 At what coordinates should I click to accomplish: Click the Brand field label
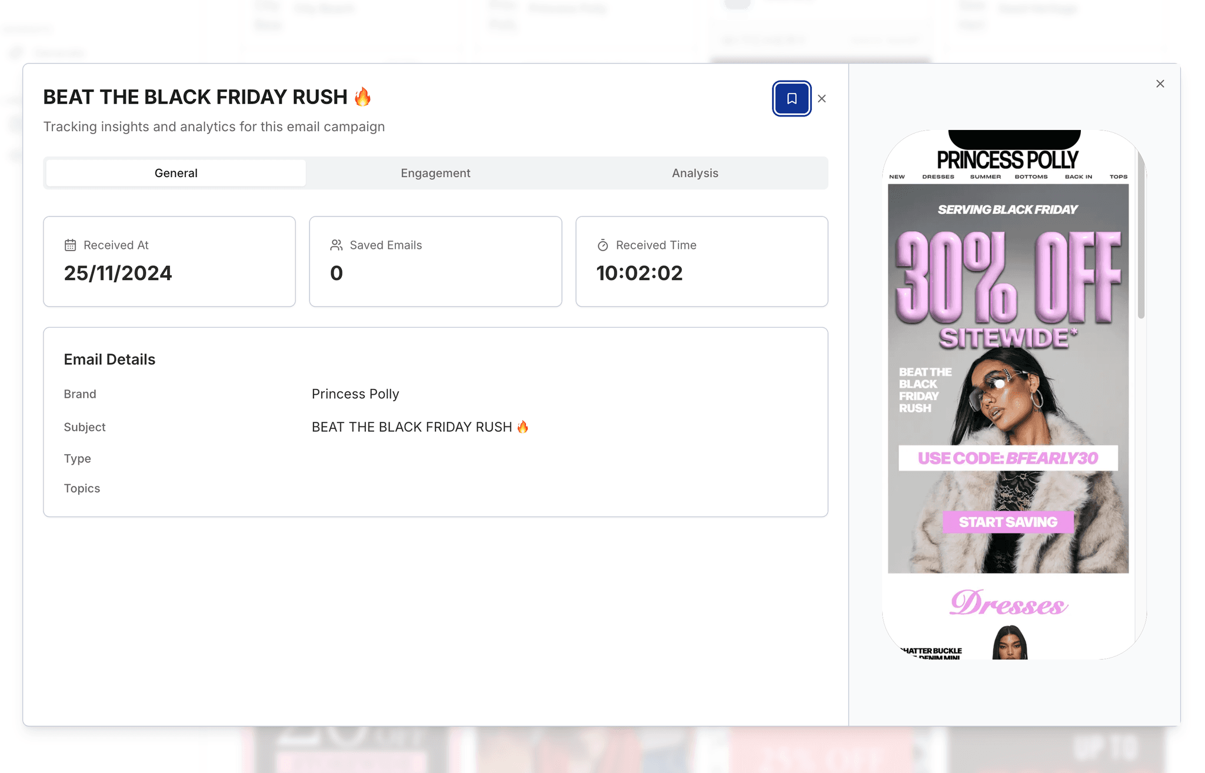click(x=80, y=394)
